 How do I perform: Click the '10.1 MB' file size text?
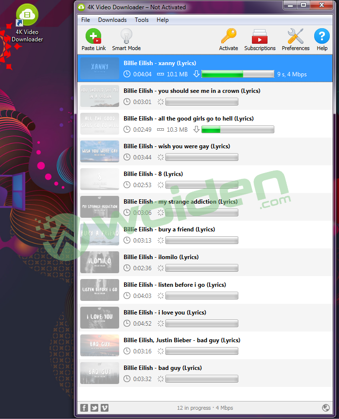177,74
